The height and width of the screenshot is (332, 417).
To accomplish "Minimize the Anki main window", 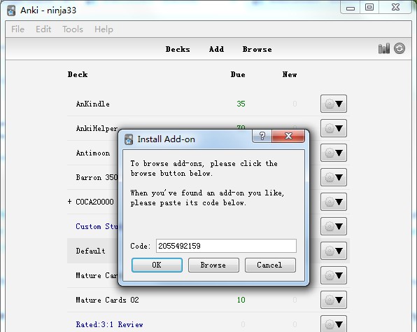I will (x=351, y=8).
